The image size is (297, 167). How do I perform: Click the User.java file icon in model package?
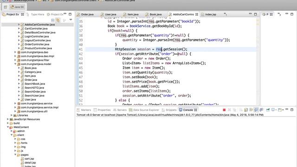23,100
